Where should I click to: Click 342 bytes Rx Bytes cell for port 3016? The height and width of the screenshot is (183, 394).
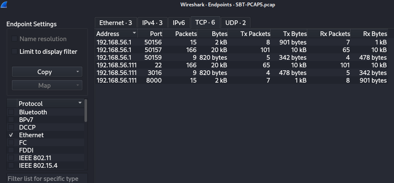373,73
